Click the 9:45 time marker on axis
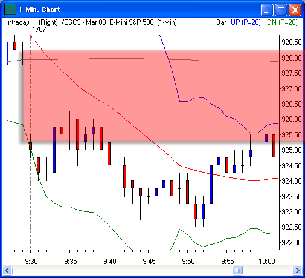The width and height of the screenshot is (305, 278). click(x=149, y=262)
